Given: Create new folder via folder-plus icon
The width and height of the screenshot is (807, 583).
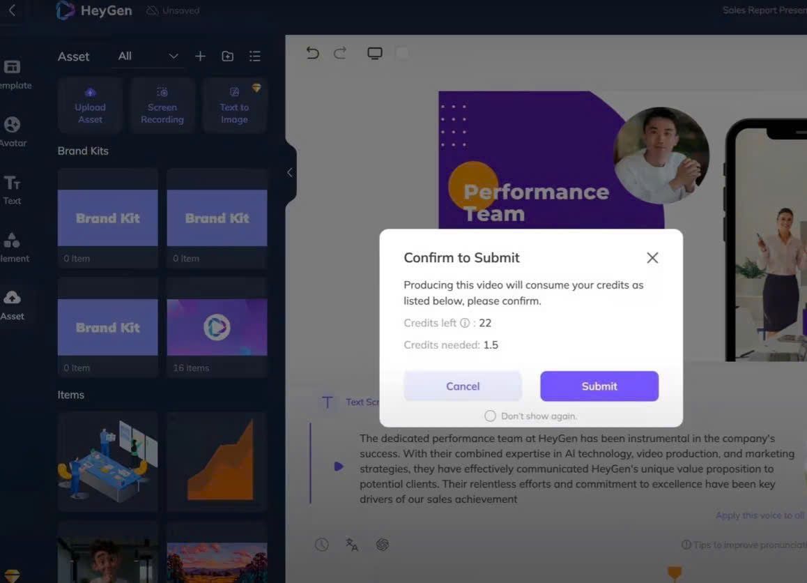Looking at the screenshot, I should 227,56.
